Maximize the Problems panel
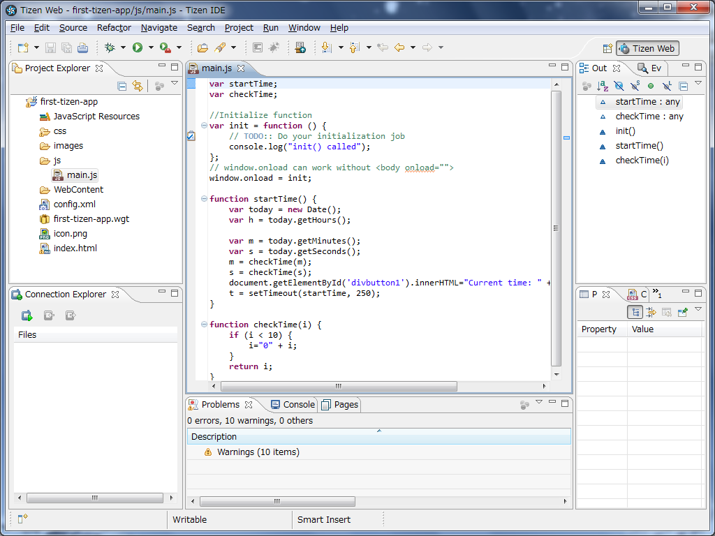The height and width of the screenshot is (536, 715). [565, 403]
